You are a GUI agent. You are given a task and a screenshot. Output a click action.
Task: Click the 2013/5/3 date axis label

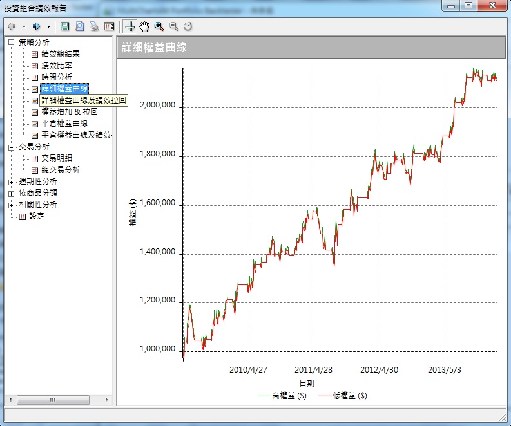445,370
